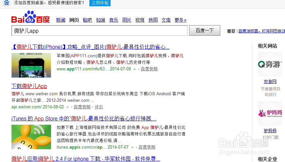Click the api.weilver.com/ URL text

[27, 107]
